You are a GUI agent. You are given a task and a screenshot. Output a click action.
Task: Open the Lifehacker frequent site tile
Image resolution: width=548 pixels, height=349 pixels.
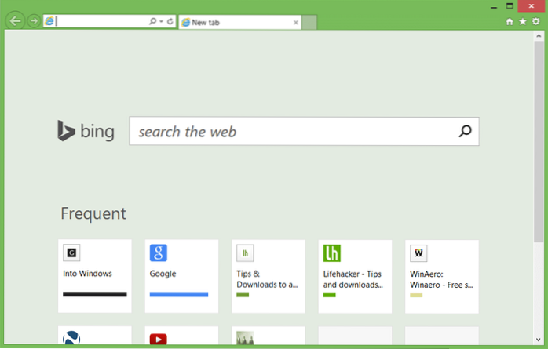[354, 275]
